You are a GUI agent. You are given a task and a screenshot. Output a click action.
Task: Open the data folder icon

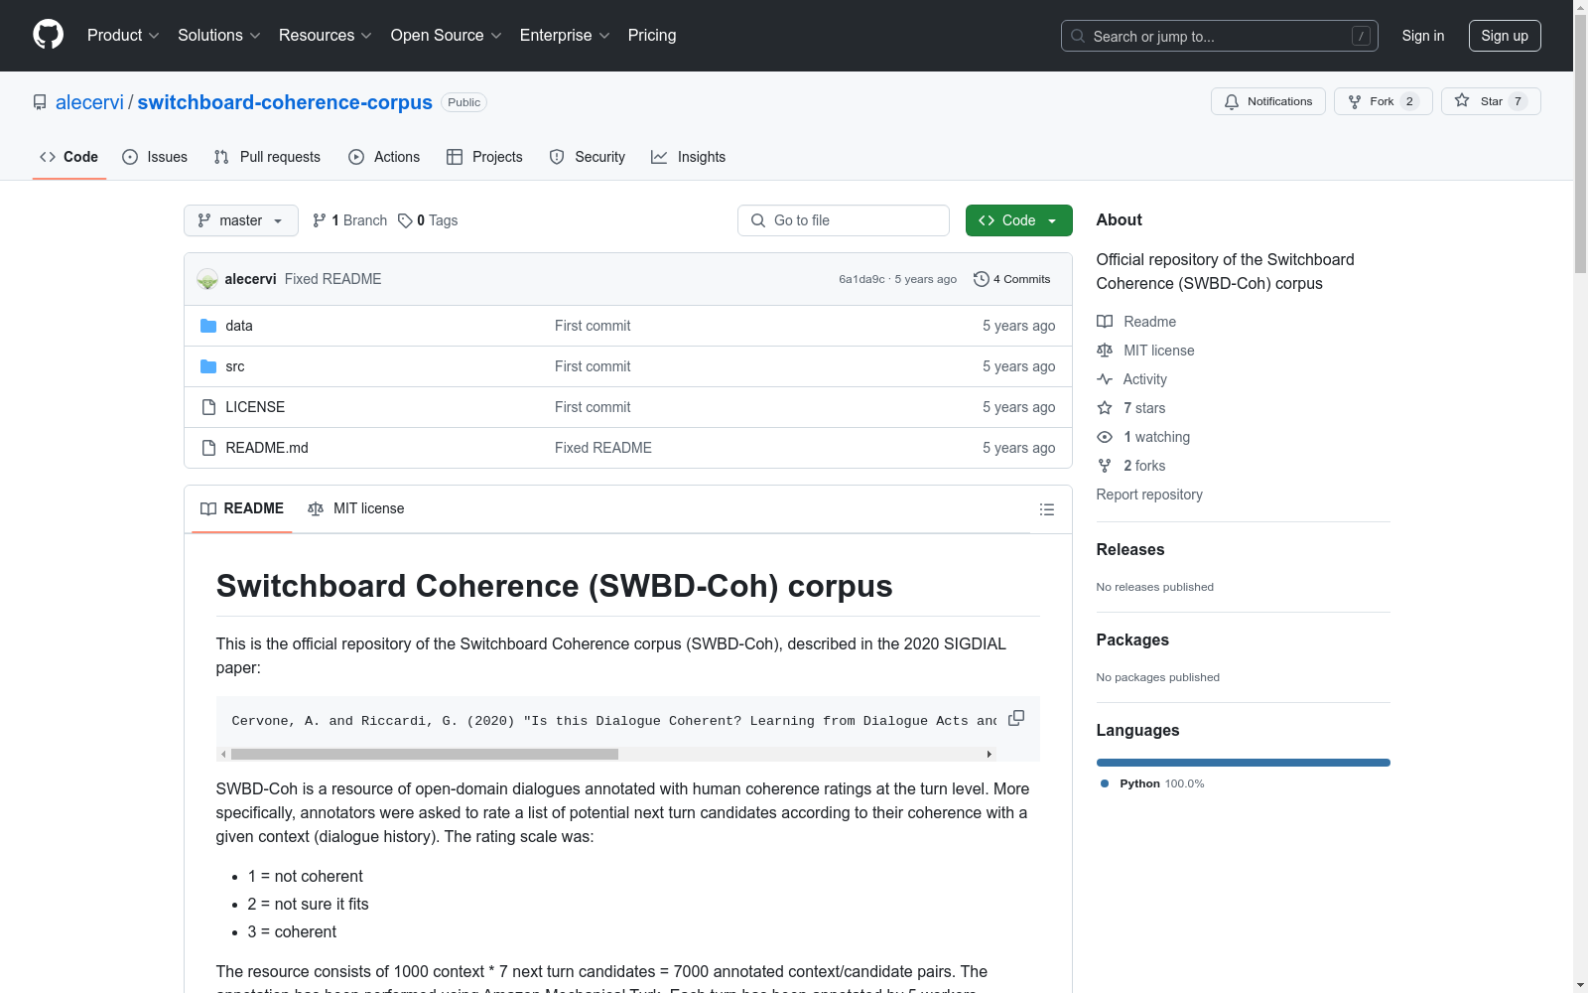[x=208, y=326]
